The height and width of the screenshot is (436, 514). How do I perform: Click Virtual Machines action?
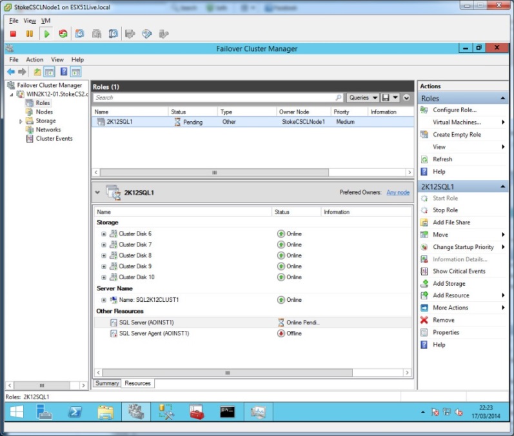point(457,122)
